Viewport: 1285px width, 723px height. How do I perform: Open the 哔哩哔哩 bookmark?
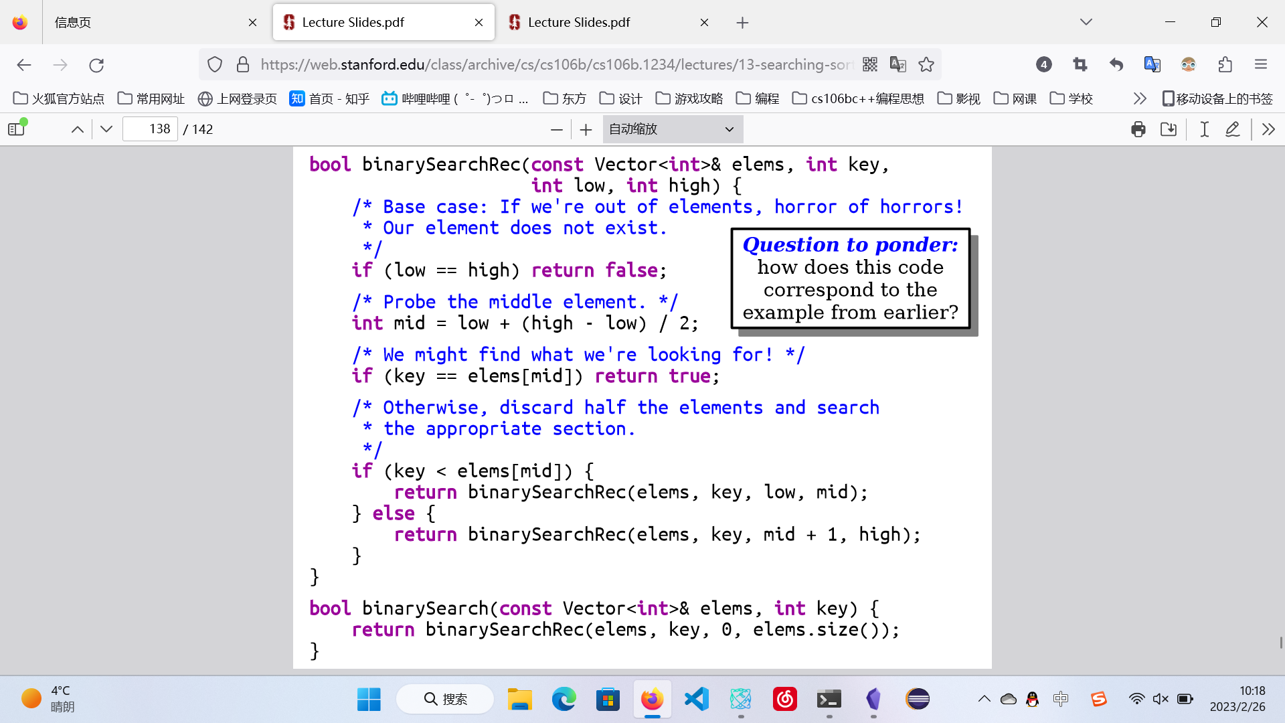coord(455,98)
